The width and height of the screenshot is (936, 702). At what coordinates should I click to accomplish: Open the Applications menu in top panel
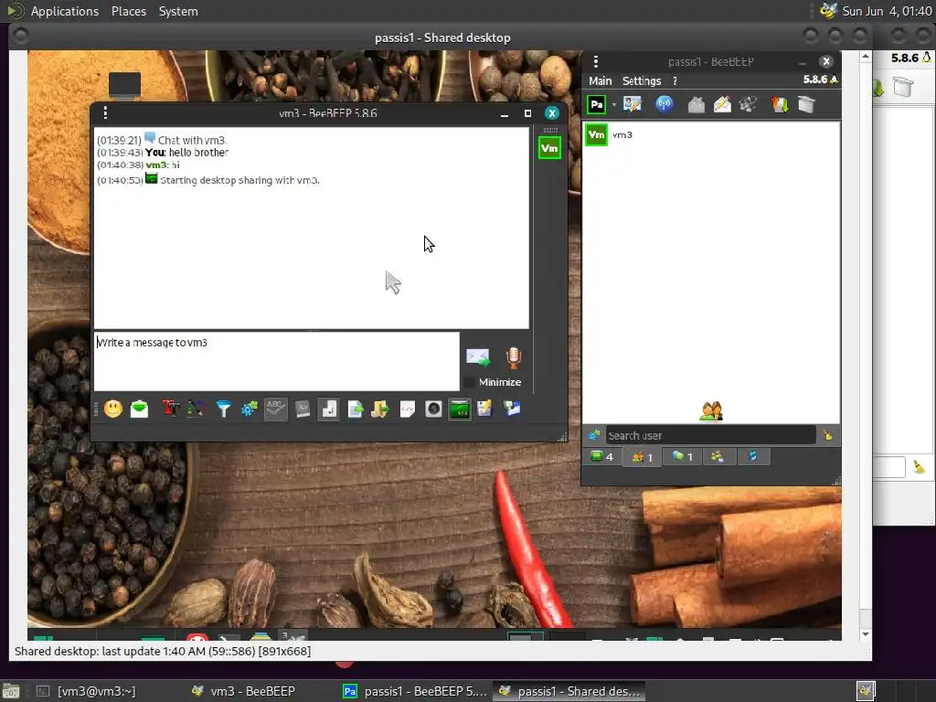tap(65, 11)
